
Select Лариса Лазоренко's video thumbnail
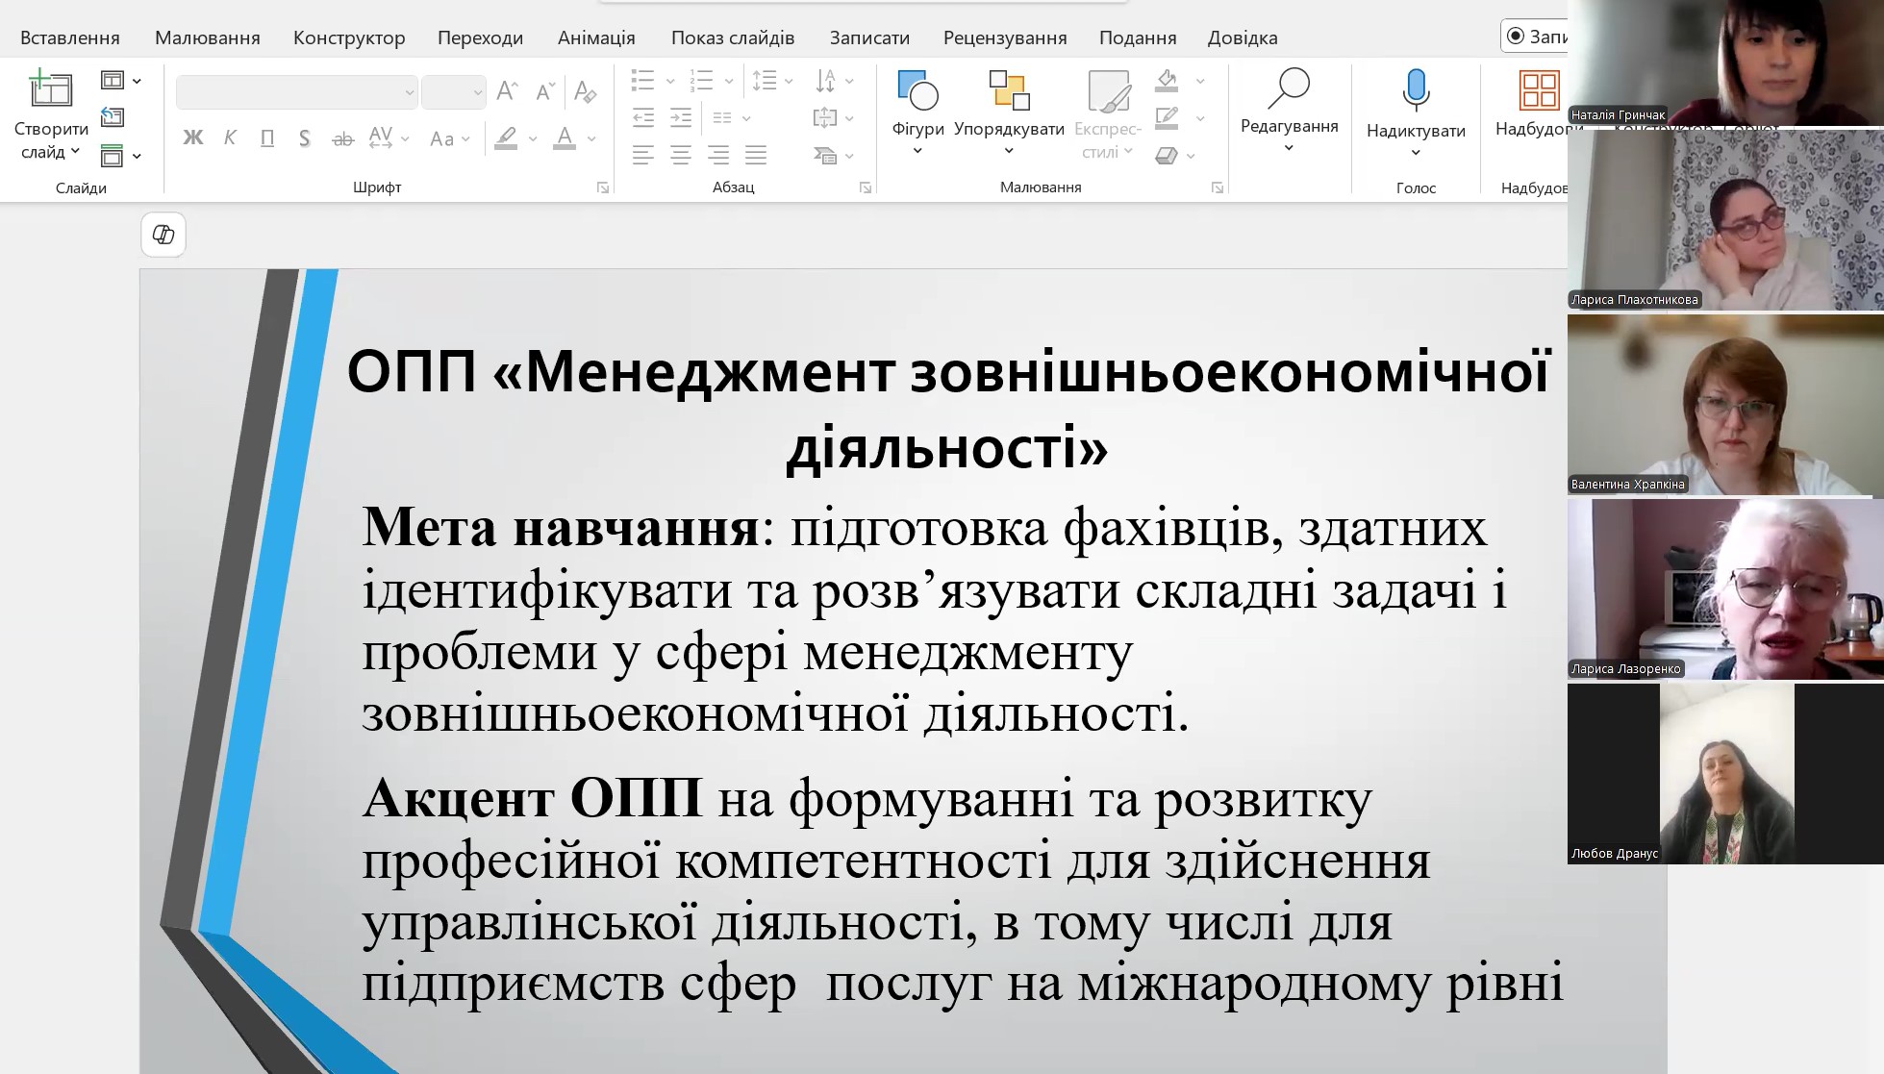tap(1724, 588)
